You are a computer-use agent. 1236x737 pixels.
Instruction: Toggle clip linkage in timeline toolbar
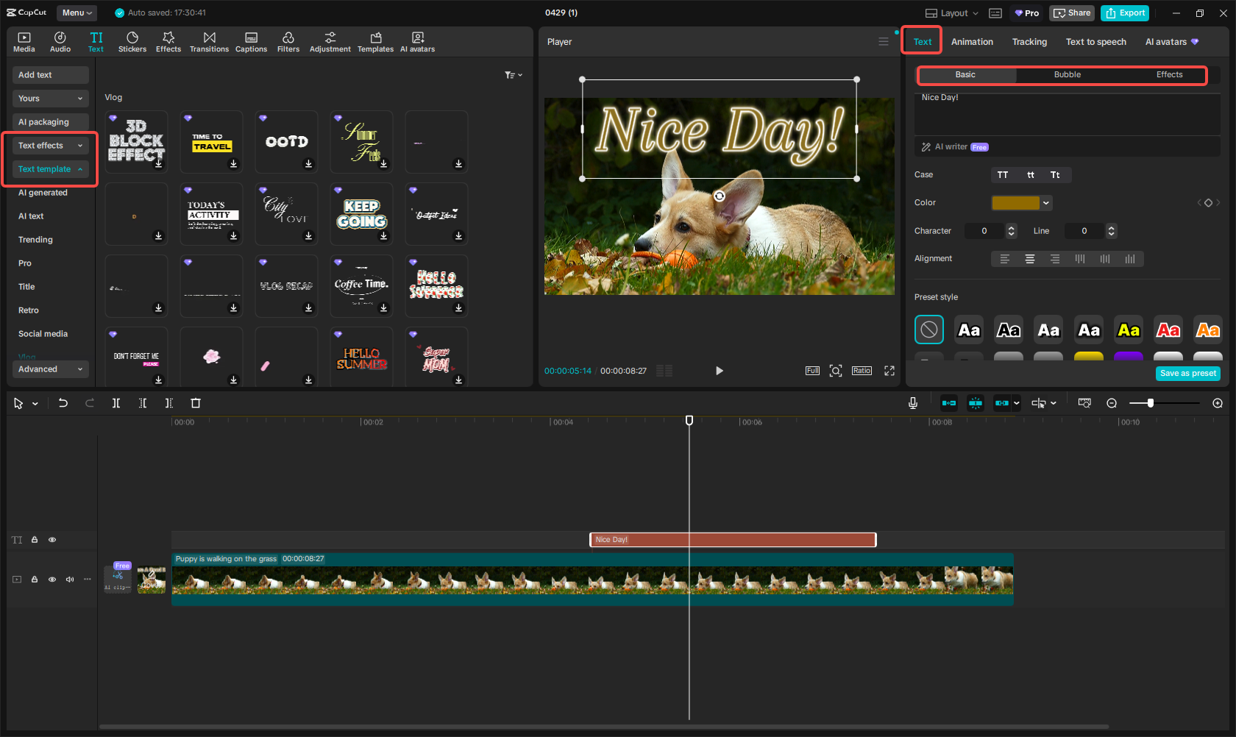point(1001,403)
